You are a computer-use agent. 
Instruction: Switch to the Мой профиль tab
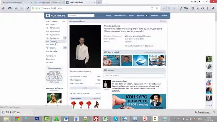[49, 2]
